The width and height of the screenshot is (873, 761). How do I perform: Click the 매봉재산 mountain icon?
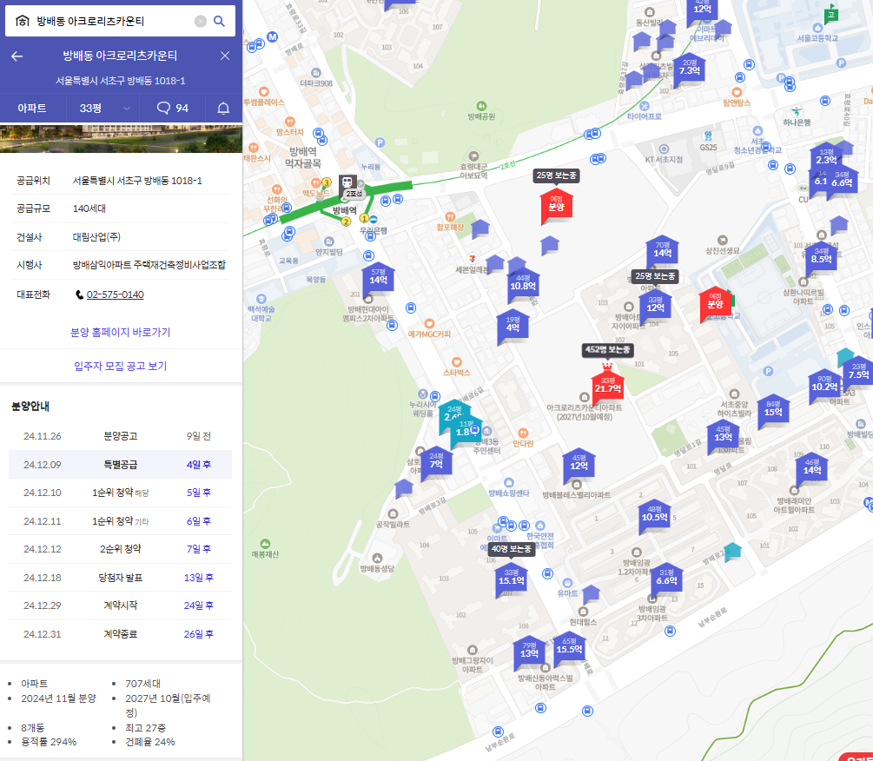pyautogui.click(x=266, y=543)
